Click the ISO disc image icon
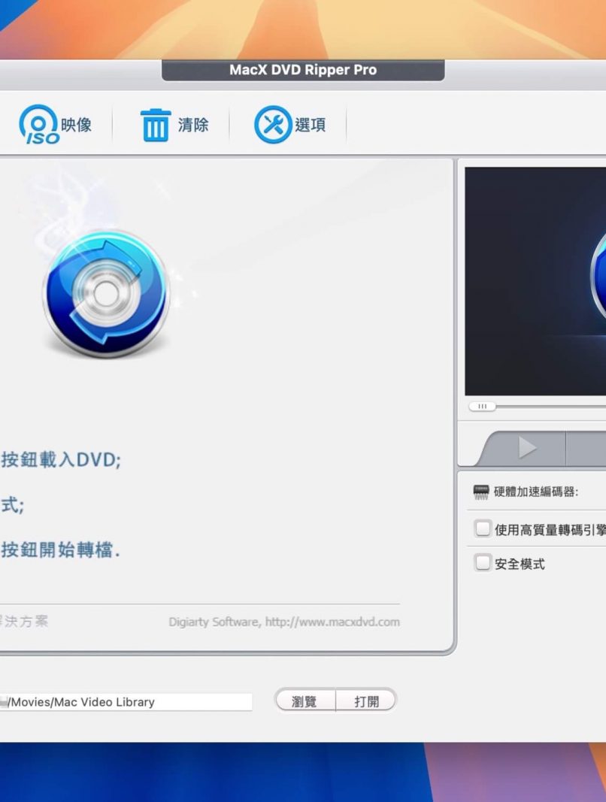The height and width of the screenshot is (802, 606). point(38,125)
